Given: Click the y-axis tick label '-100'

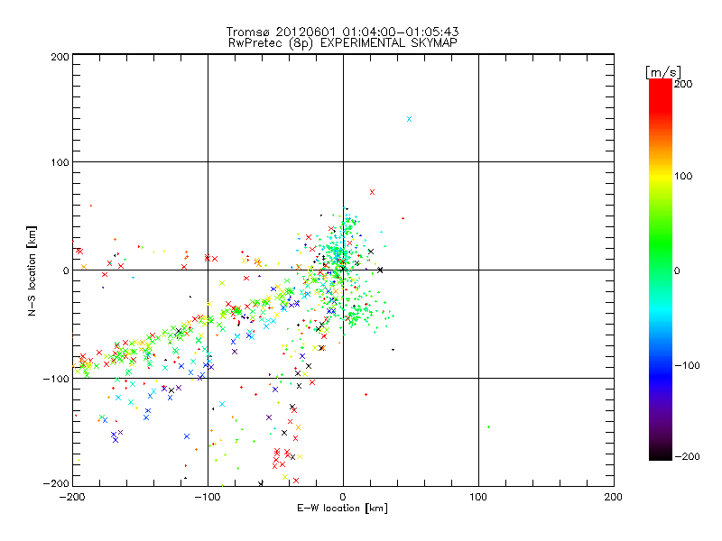Looking at the screenshot, I should pyautogui.click(x=56, y=379).
